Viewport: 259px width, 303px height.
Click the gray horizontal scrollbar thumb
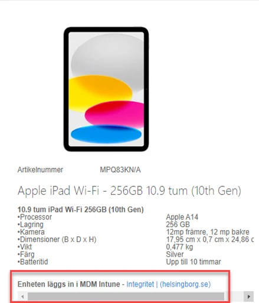click(x=126, y=296)
